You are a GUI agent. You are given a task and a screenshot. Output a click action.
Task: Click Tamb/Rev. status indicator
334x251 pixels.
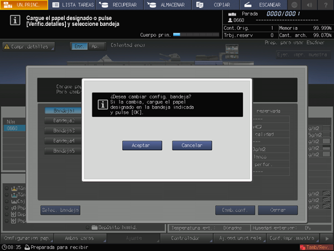316,247
